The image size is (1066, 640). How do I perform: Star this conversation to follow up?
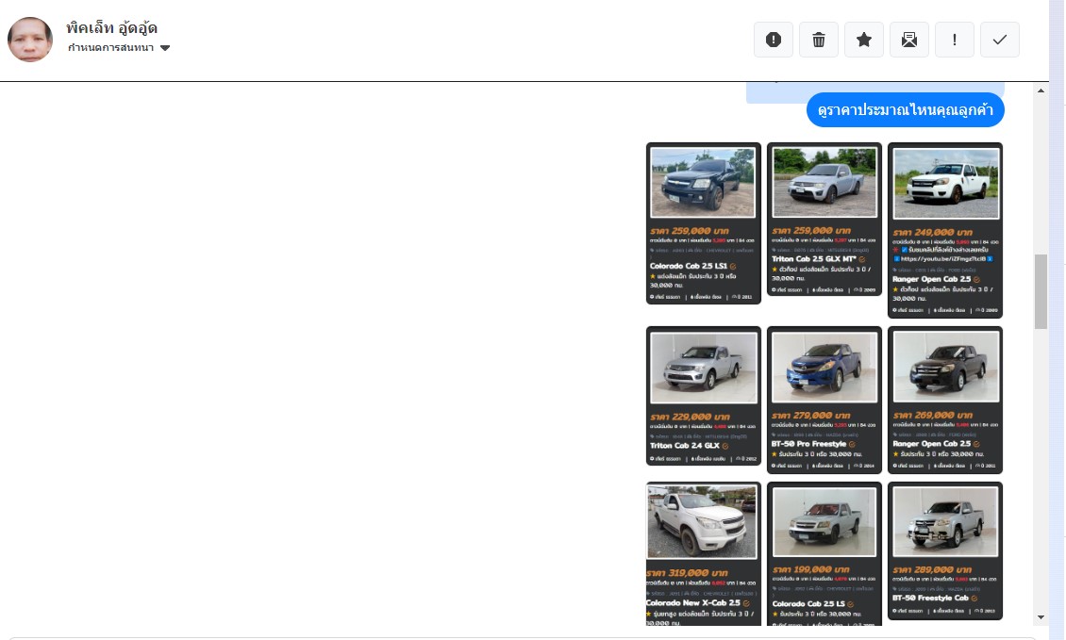(864, 40)
